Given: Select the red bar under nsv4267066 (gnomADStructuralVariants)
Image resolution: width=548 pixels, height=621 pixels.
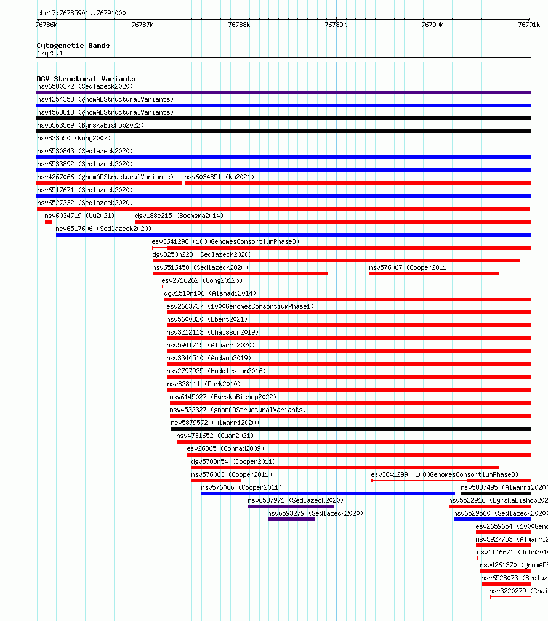Looking at the screenshot, I should point(109,183).
